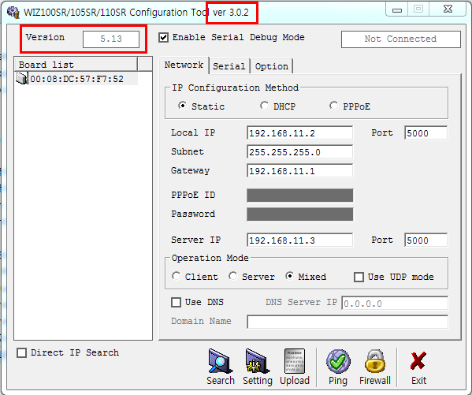Image resolution: width=472 pixels, height=395 pixels.
Task: Choose Client operation mode
Action: pos(176,276)
